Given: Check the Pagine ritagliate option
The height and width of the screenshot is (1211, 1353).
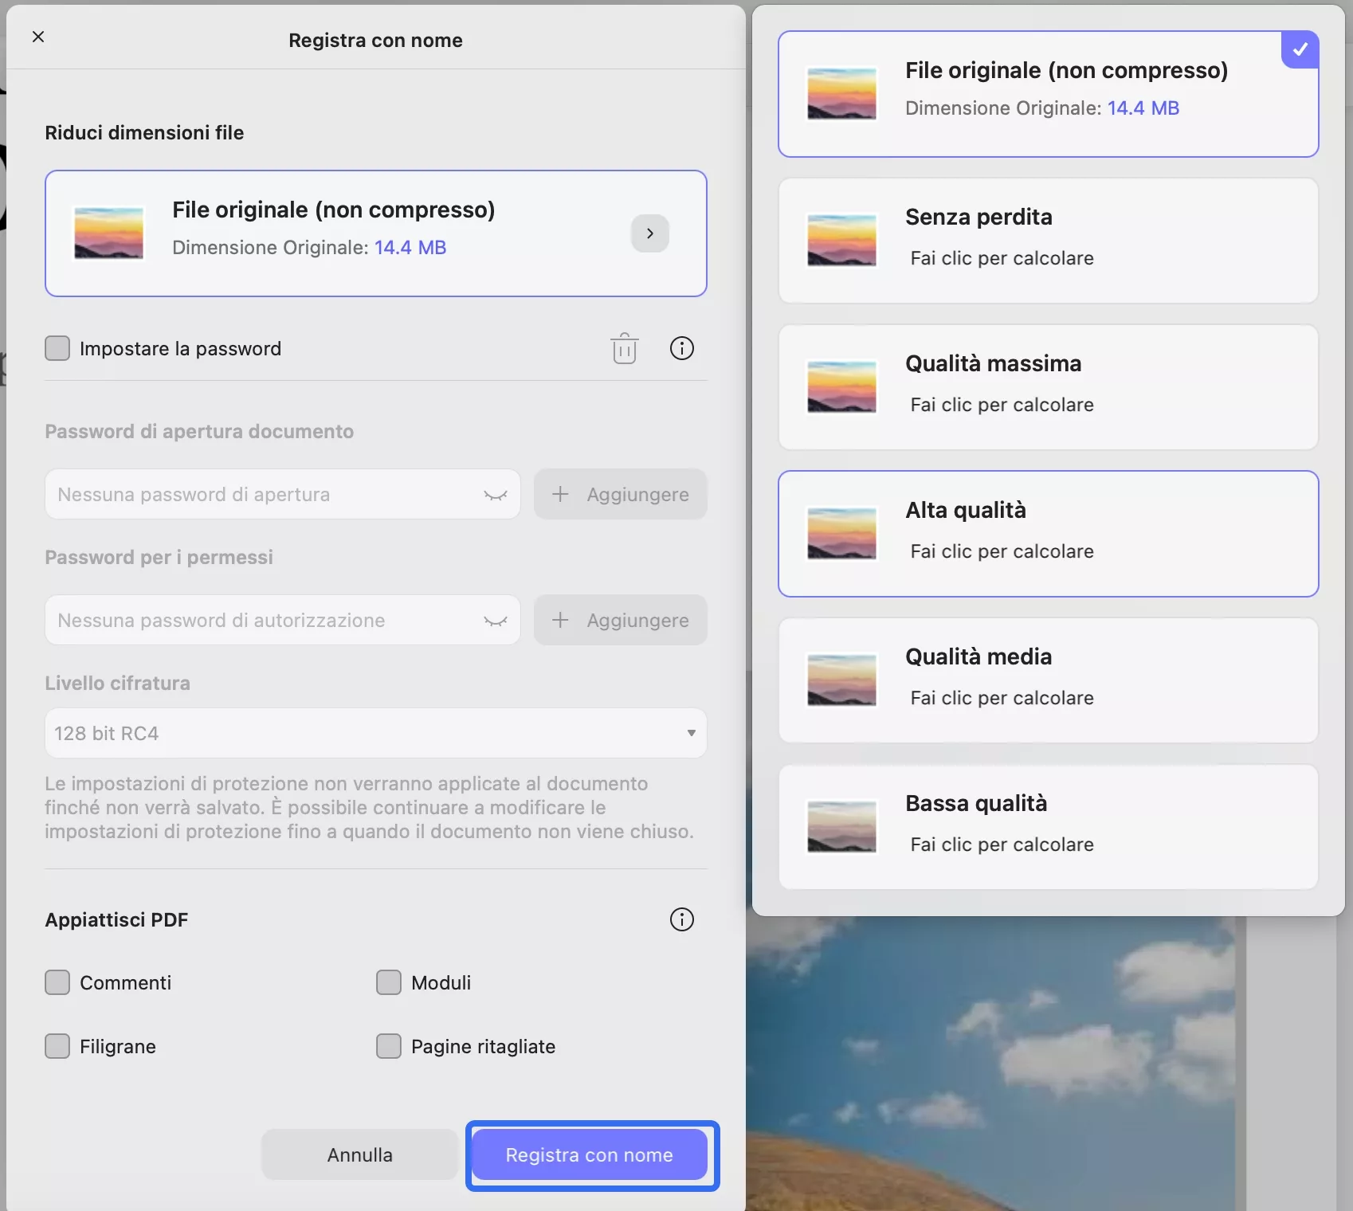Looking at the screenshot, I should click(389, 1046).
